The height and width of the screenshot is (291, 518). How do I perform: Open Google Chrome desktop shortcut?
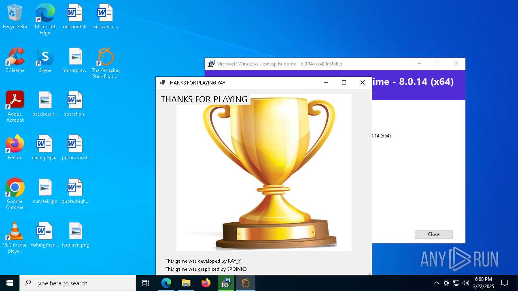point(15,194)
